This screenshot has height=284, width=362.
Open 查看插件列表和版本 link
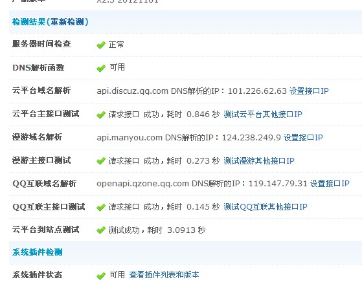pos(164,275)
